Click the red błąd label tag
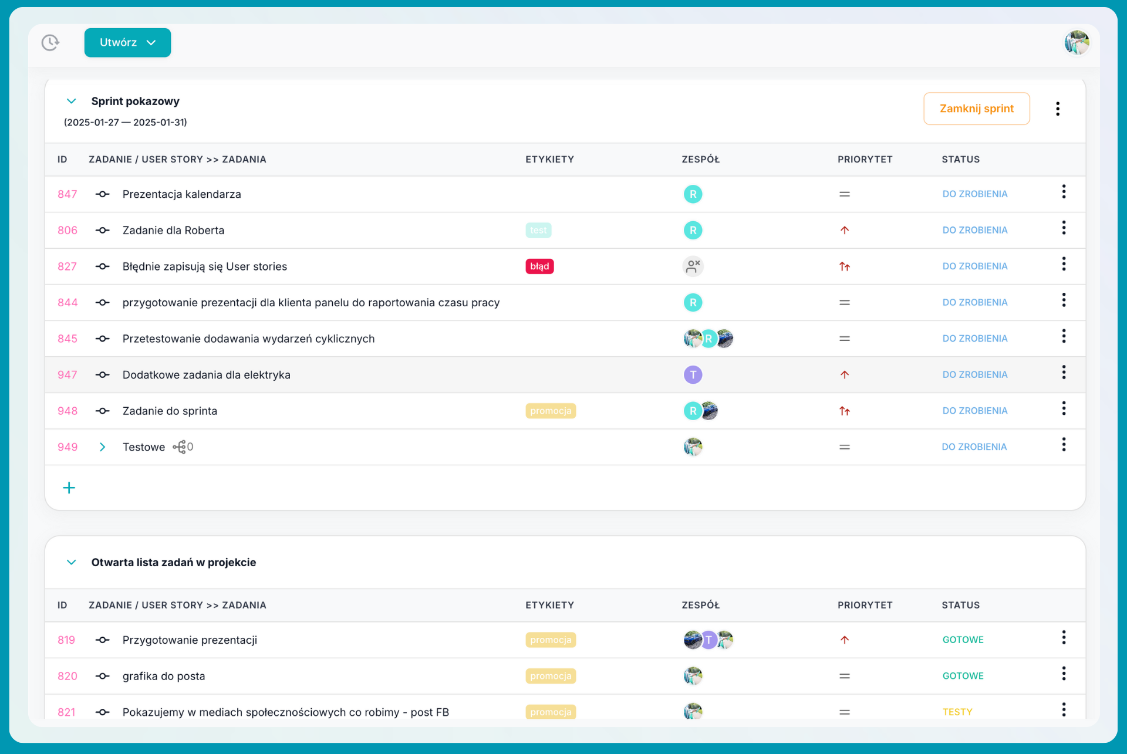The image size is (1127, 754). pyautogui.click(x=539, y=266)
